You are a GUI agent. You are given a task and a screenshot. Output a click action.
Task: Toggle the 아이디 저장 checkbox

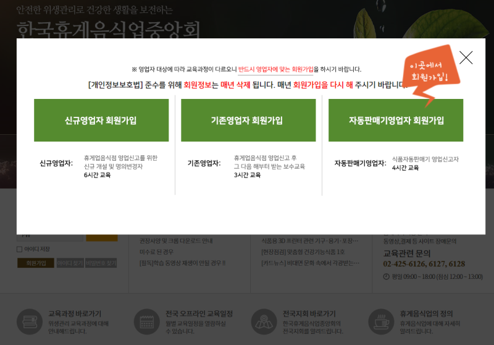(20, 249)
